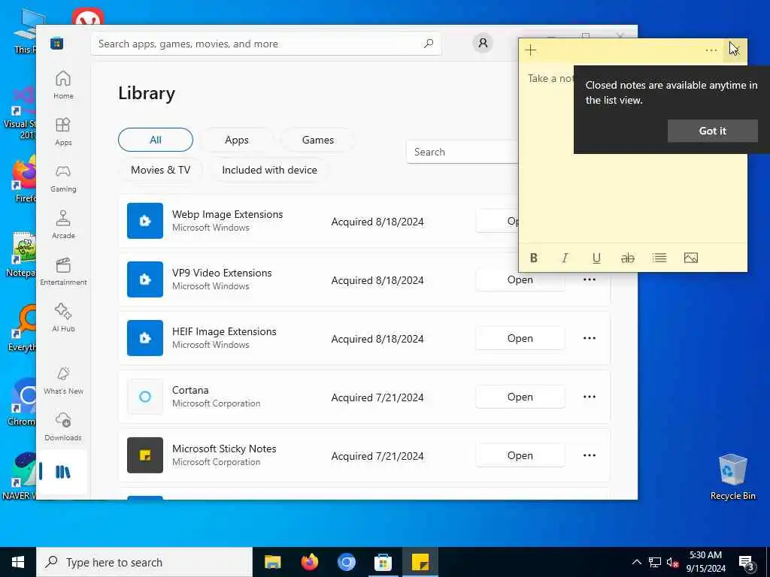Open Firefox from taskbar

(x=309, y=562)
